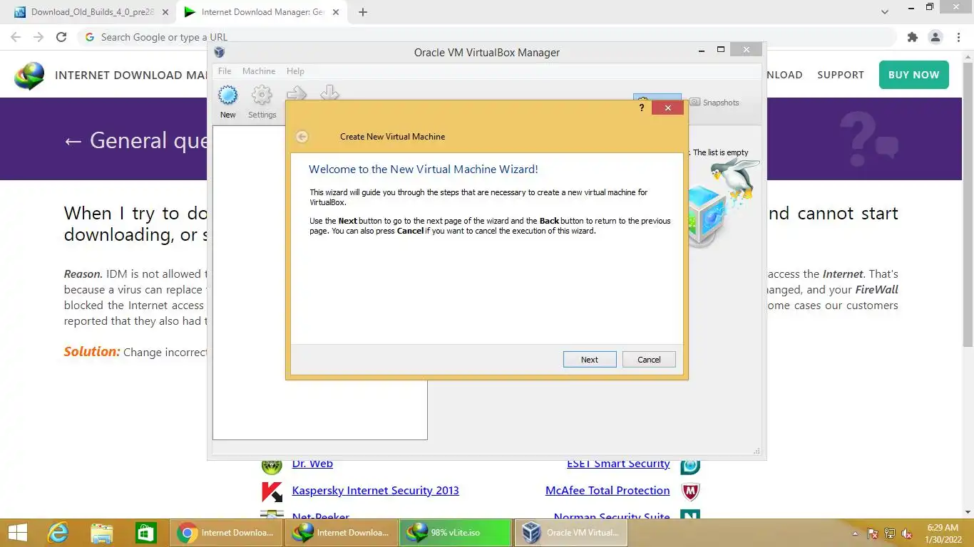The image size is (974, 547).
Task: Click Cancel in the New VM wizard
Action: coord(649,360)
